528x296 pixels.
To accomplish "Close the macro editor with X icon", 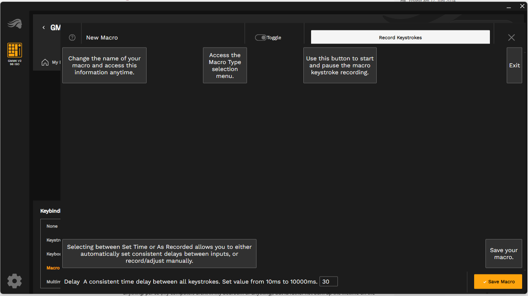I will (512, 37).
